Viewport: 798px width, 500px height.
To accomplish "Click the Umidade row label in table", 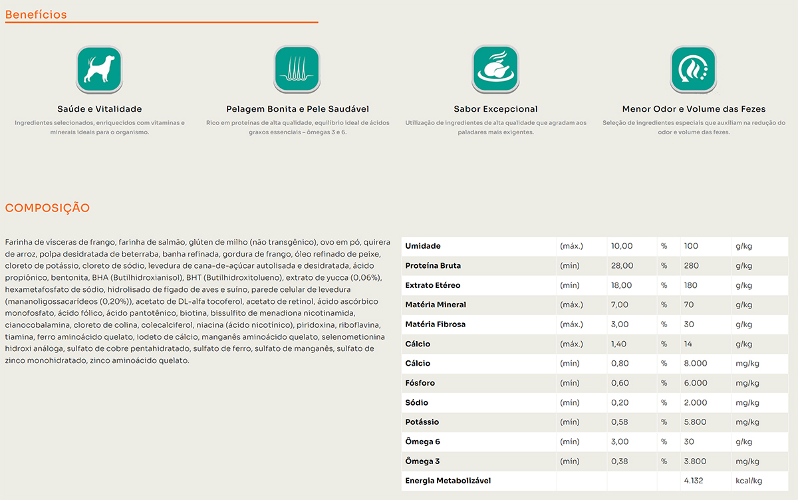I will 423,246.
